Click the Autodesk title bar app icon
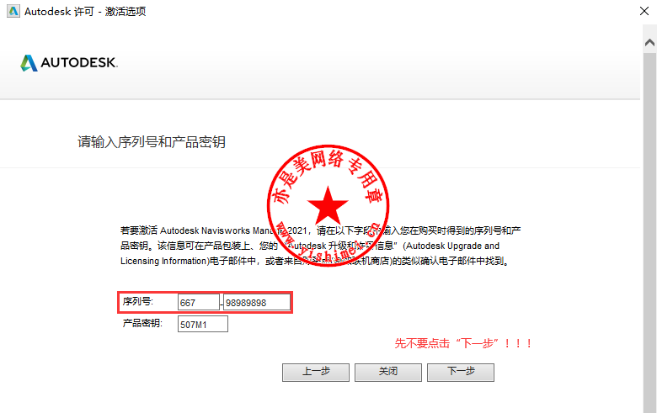Viewport: 657px width, 413px height. pyautogui.click(x=13, y=11)
